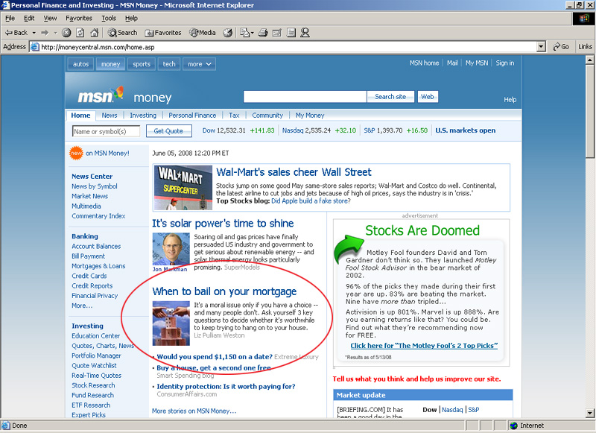Screen dimensions: 596x433
Task: Click the Discuss toolbar icon
Action: coord(291,33)
